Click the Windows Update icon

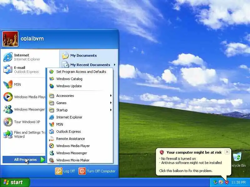(51, 86)
